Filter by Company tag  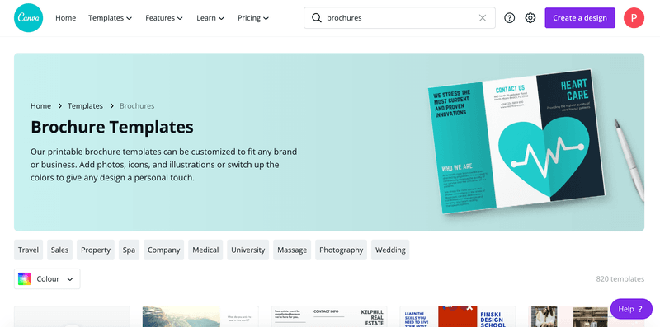click(x=163, y=250)
